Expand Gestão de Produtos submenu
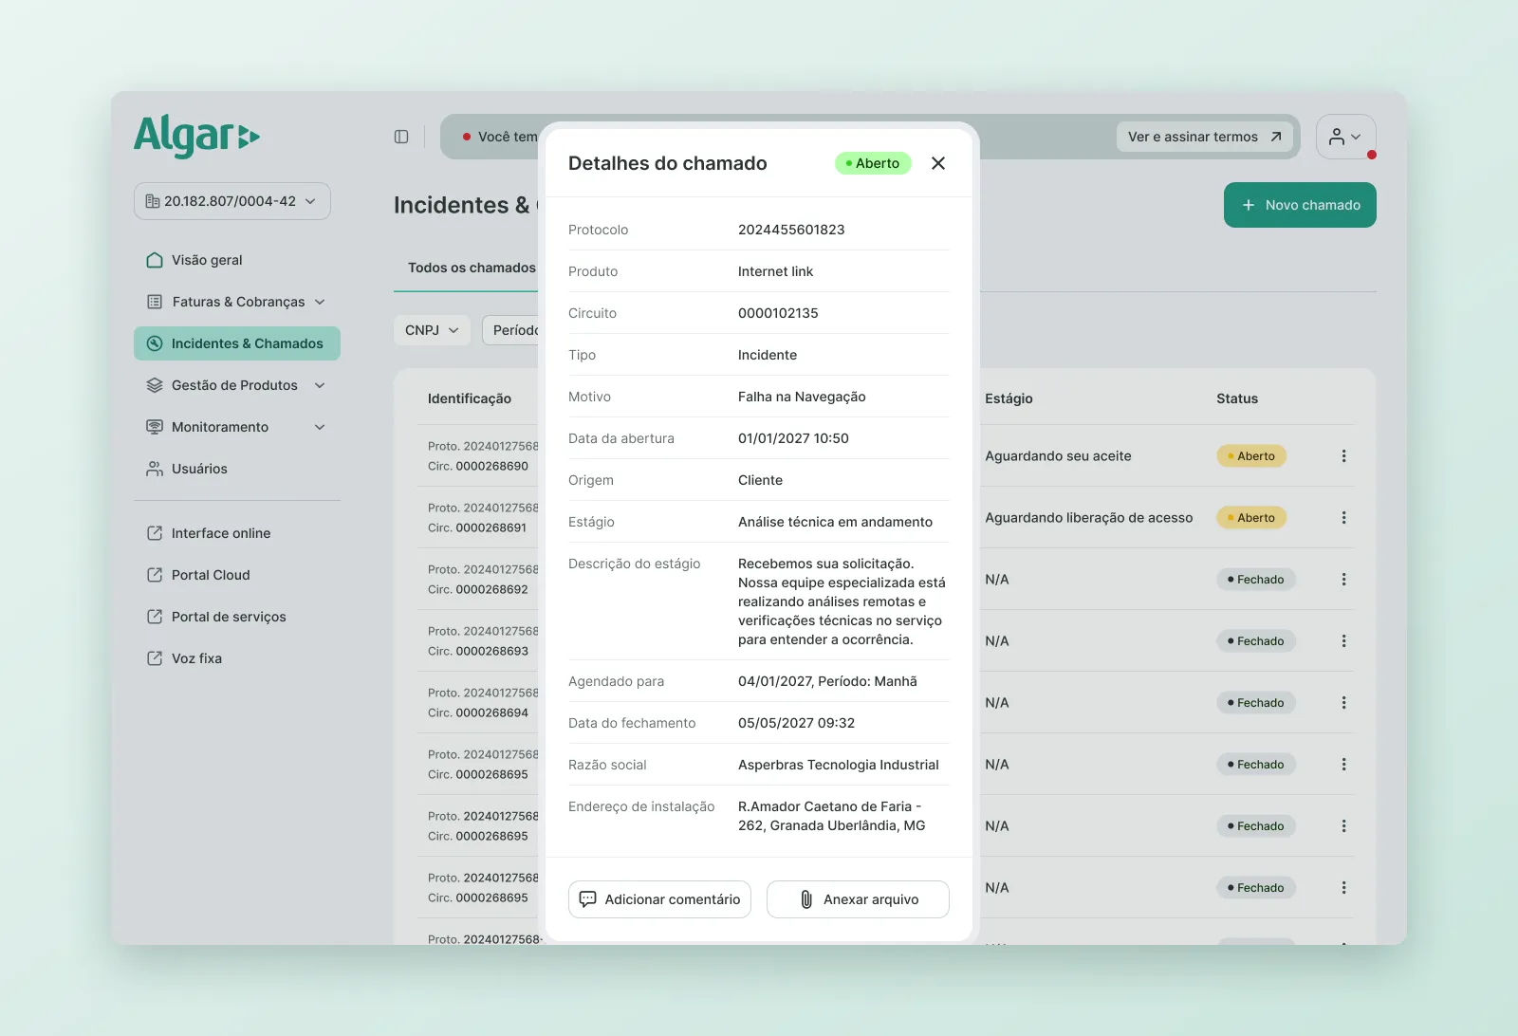Viewport: 1518px width, 1036px height. pyautogui.click(x=237, y=385)
